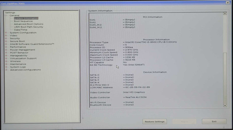The image size is (233, 130).
Task: Click the Processor L3 Cache label
Action: tap(101, 60)
